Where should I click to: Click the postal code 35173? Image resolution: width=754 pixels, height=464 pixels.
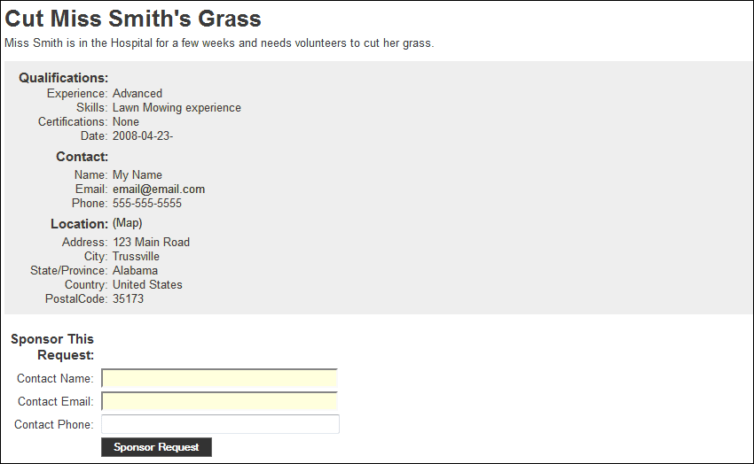pyautogui.click(x=128, y=299)
